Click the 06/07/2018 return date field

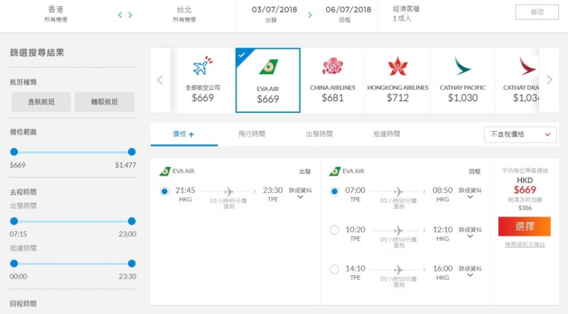click(x=348, y=14)
